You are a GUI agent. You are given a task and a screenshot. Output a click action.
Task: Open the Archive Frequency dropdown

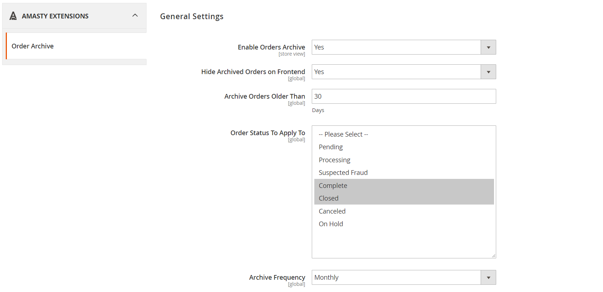point(404,278)
